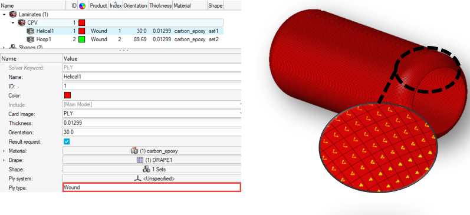Click the Ply type Wound field
Viewport: 470px width, 215px height.
click(x=152, y=187)
